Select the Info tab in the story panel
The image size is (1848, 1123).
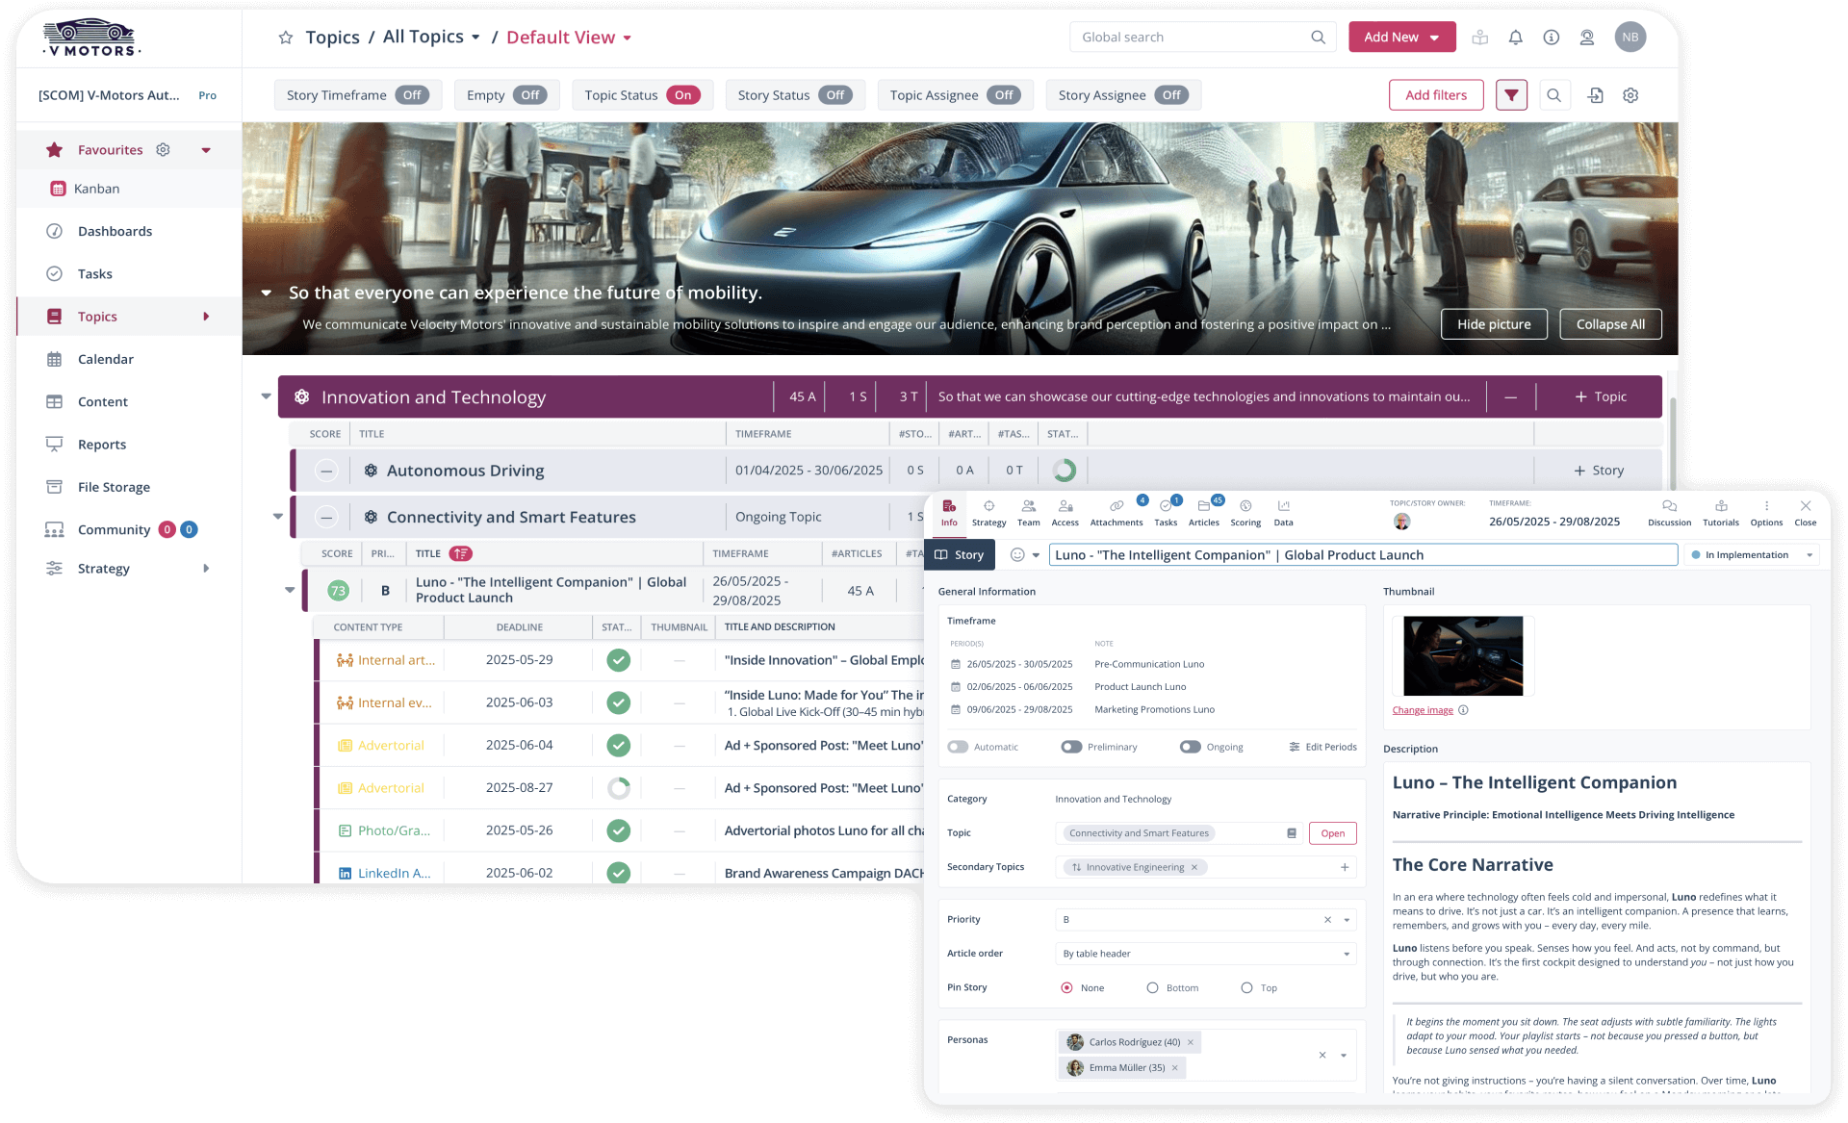tap(949, 512)
